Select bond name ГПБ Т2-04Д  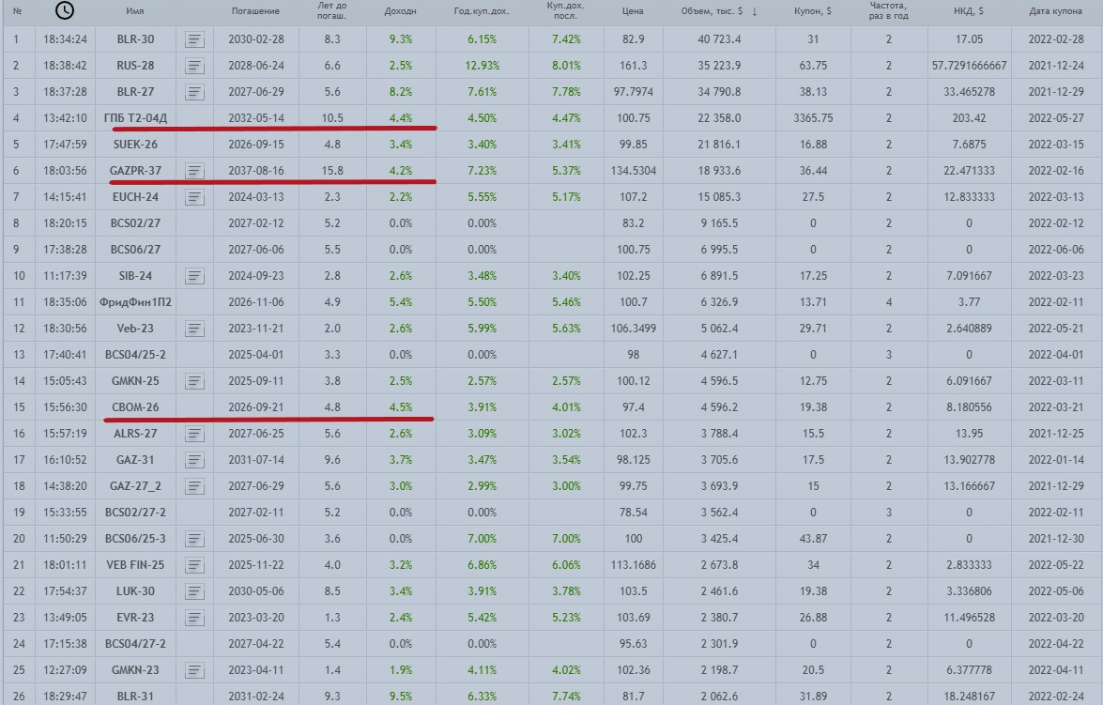point(135,118)
